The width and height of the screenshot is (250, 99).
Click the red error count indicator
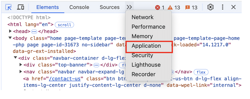[x=159, y=7]
